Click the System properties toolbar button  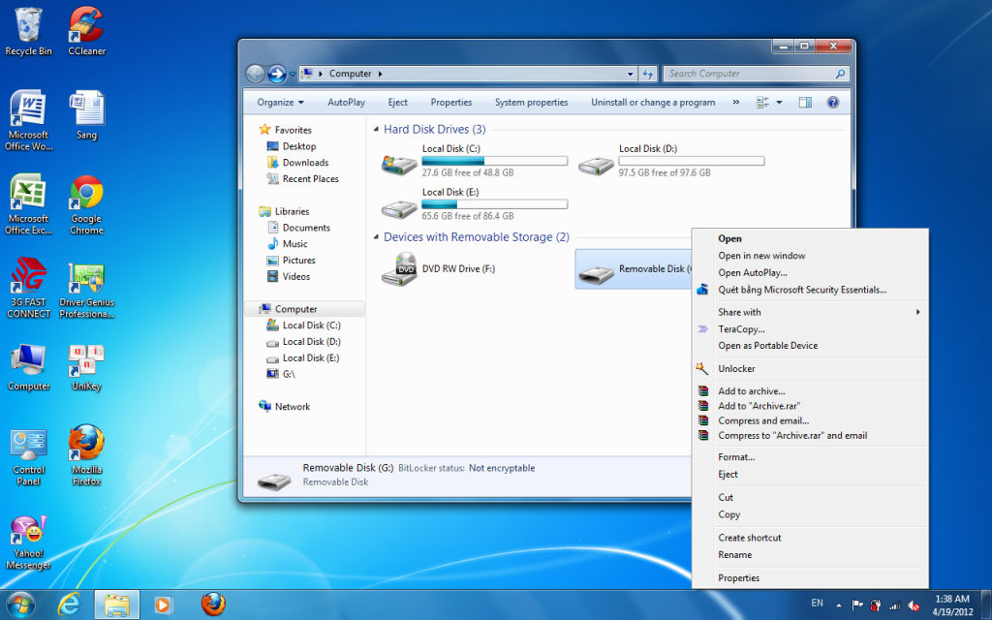tap(531, 102)
